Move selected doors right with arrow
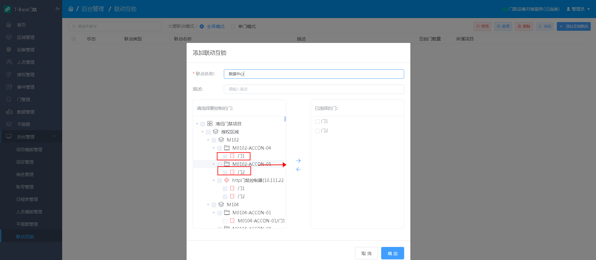 (298, 161)
